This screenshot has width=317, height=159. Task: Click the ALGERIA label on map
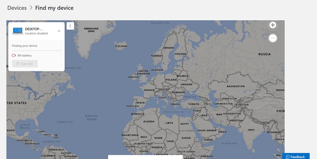pyautogui.click(x=149, y=121)
